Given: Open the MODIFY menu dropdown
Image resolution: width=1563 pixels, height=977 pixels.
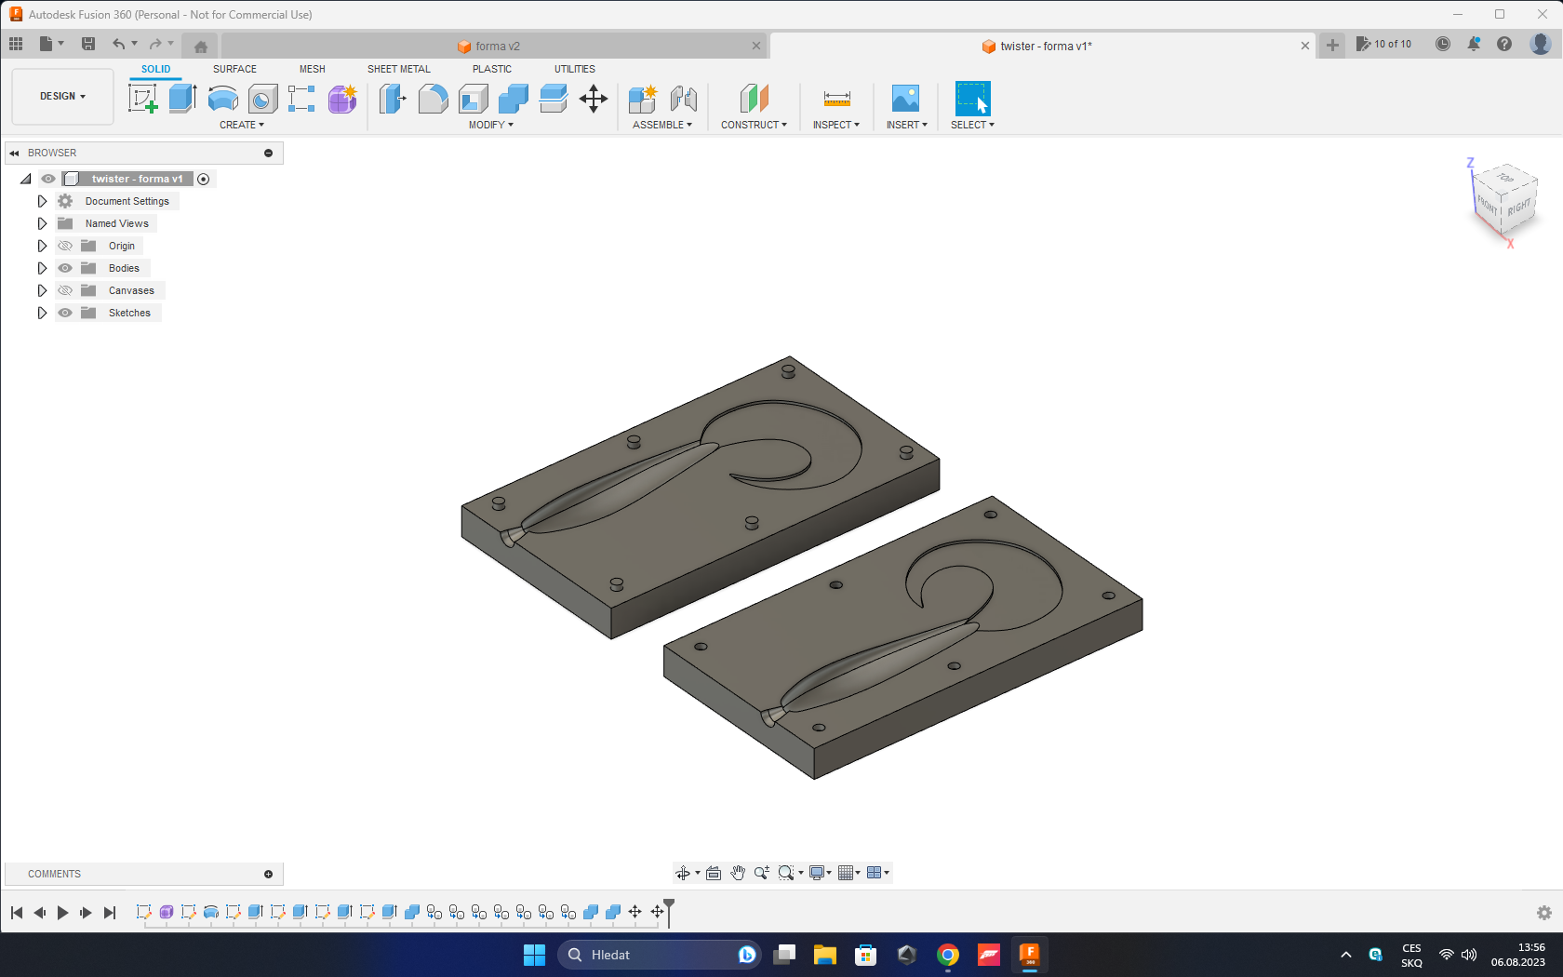Looking at the screenshot, I should 490,125.
